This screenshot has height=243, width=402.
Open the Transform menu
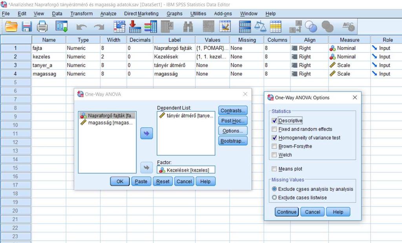point(82,14)
